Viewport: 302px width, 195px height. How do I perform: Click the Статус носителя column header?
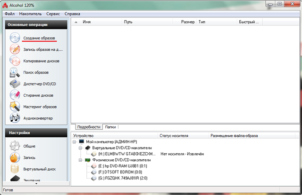pyautogui.click(x=183, y=136)
